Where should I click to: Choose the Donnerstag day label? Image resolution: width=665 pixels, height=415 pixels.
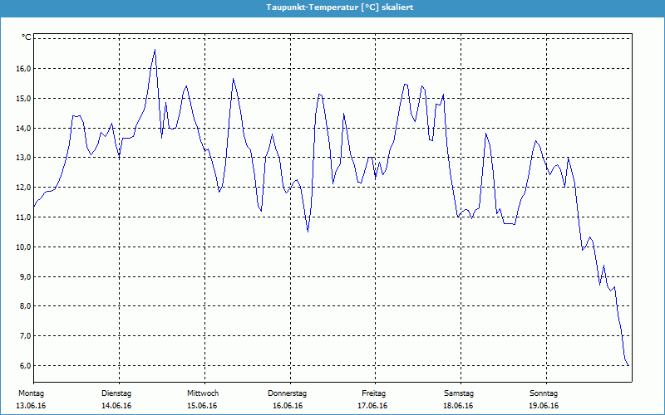pyautogui.click(x=288, y=393)
